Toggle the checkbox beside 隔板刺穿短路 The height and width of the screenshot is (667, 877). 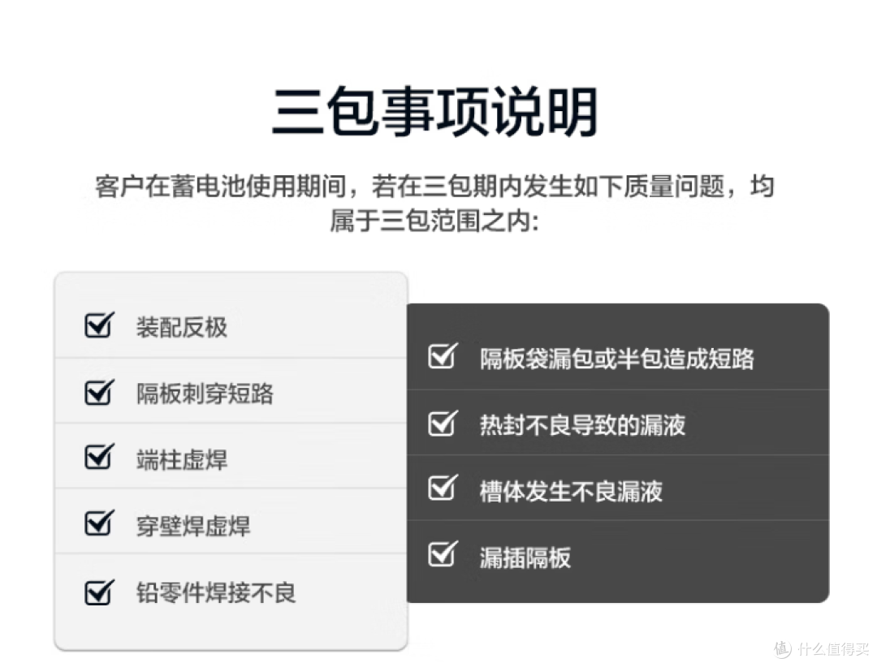click(x=99, y=392)
